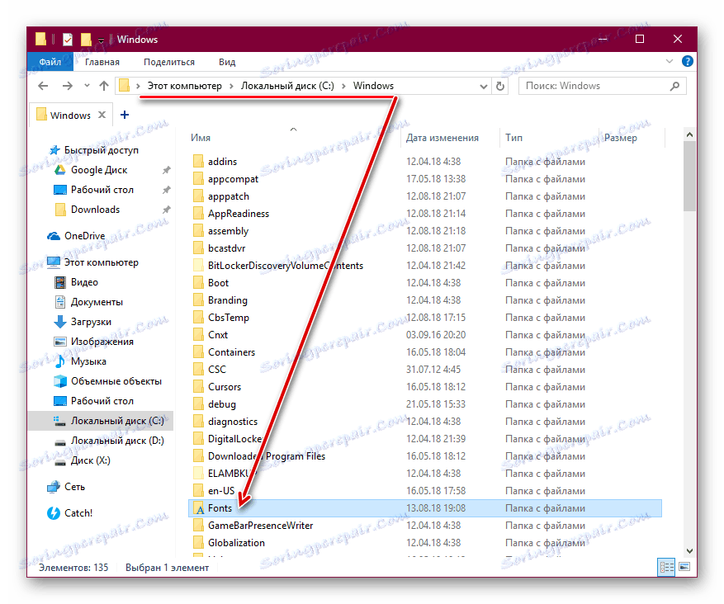724x604 pixels.
Task: Open the quick access toolbar customize arrow
Action: click(x=101, y=41)
